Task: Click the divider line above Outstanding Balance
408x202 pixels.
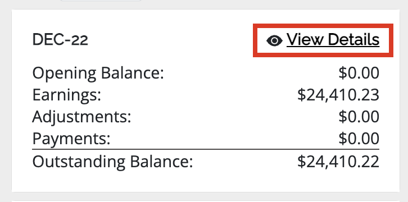Action: (206, 149)
